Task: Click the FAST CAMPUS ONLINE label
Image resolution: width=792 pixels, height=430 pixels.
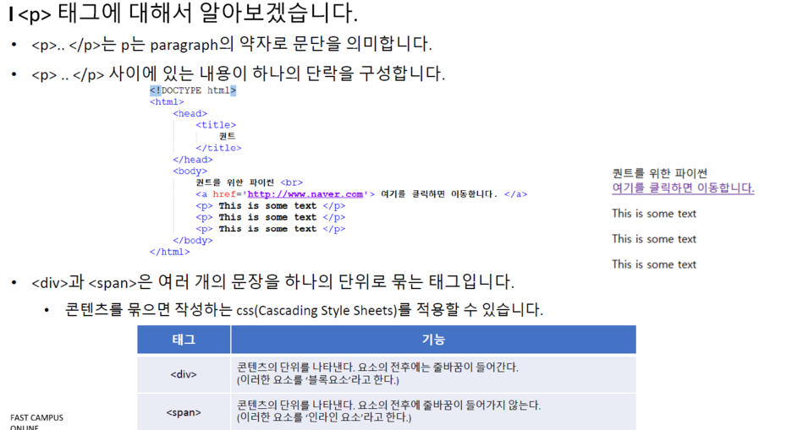Action: point(37,422)
